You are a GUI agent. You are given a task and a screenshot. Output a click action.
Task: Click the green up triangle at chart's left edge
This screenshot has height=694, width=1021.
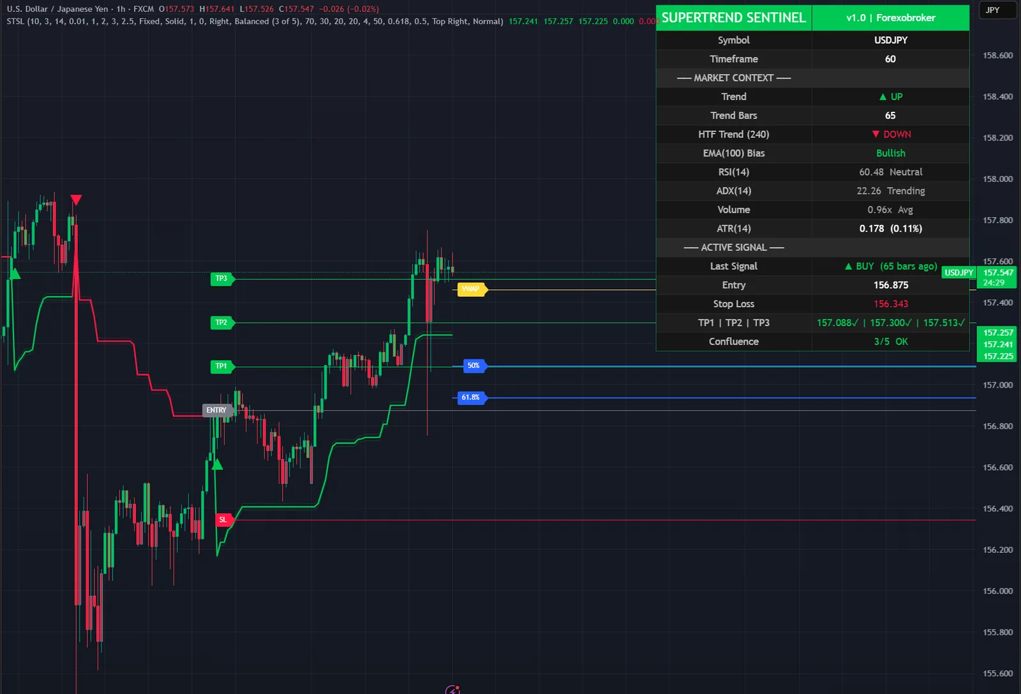coord(15,274)
